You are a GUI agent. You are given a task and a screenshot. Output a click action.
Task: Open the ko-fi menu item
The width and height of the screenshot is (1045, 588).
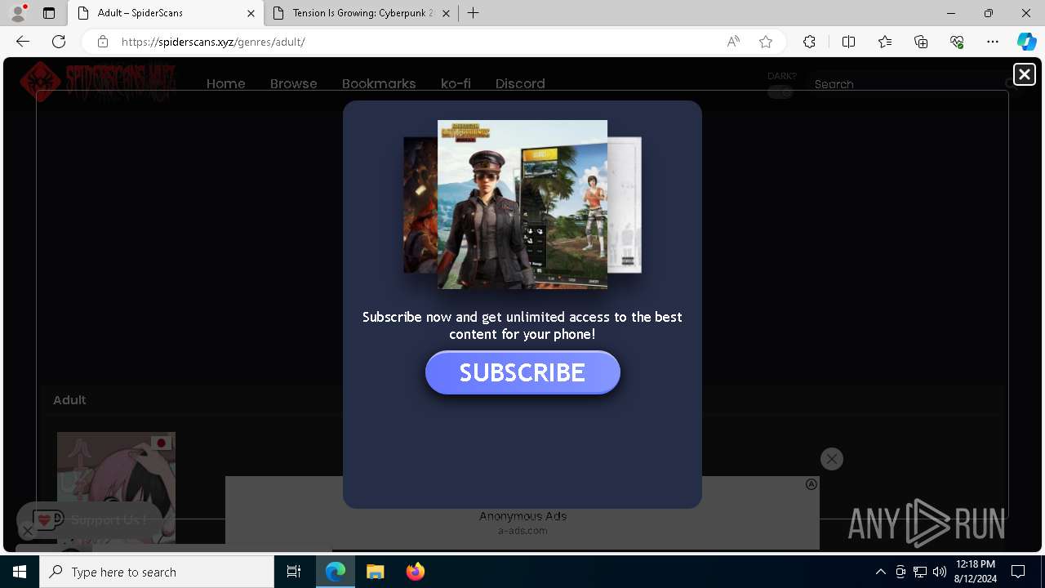(x=456, y=83)
